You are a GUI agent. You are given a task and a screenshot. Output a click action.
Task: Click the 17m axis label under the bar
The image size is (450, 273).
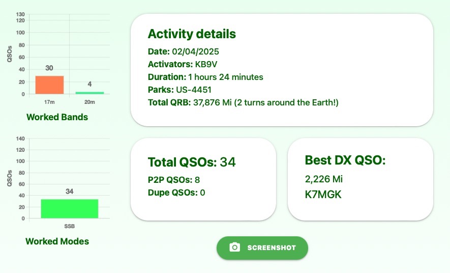click(49, 102)
